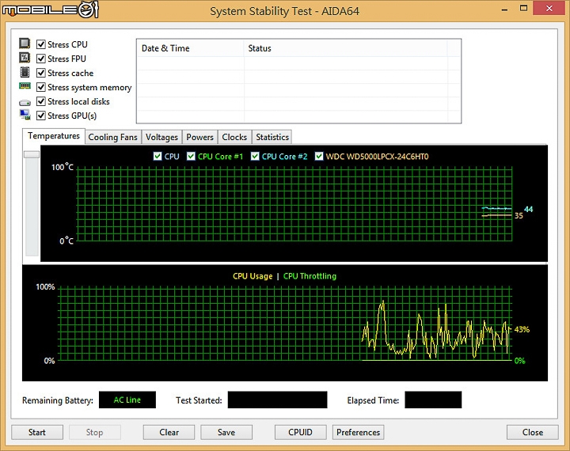Open the Voltages tab
The height and width of the screenshot is (451, 570).
coord(161,137)
